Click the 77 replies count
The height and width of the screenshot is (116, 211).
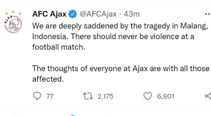click(x=50, y=96)
